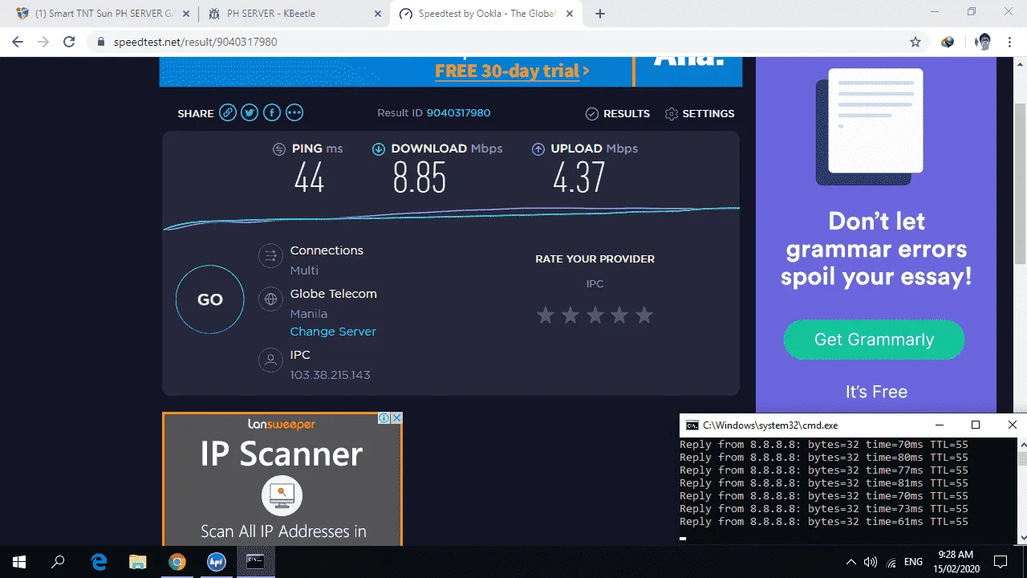Viewport: 1027px width, 578px height.
Task: Close the Lansweeper ad with X
Action: (x=396, y=418)
